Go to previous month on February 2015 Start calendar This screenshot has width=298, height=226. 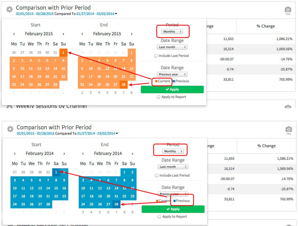(14, 34)
